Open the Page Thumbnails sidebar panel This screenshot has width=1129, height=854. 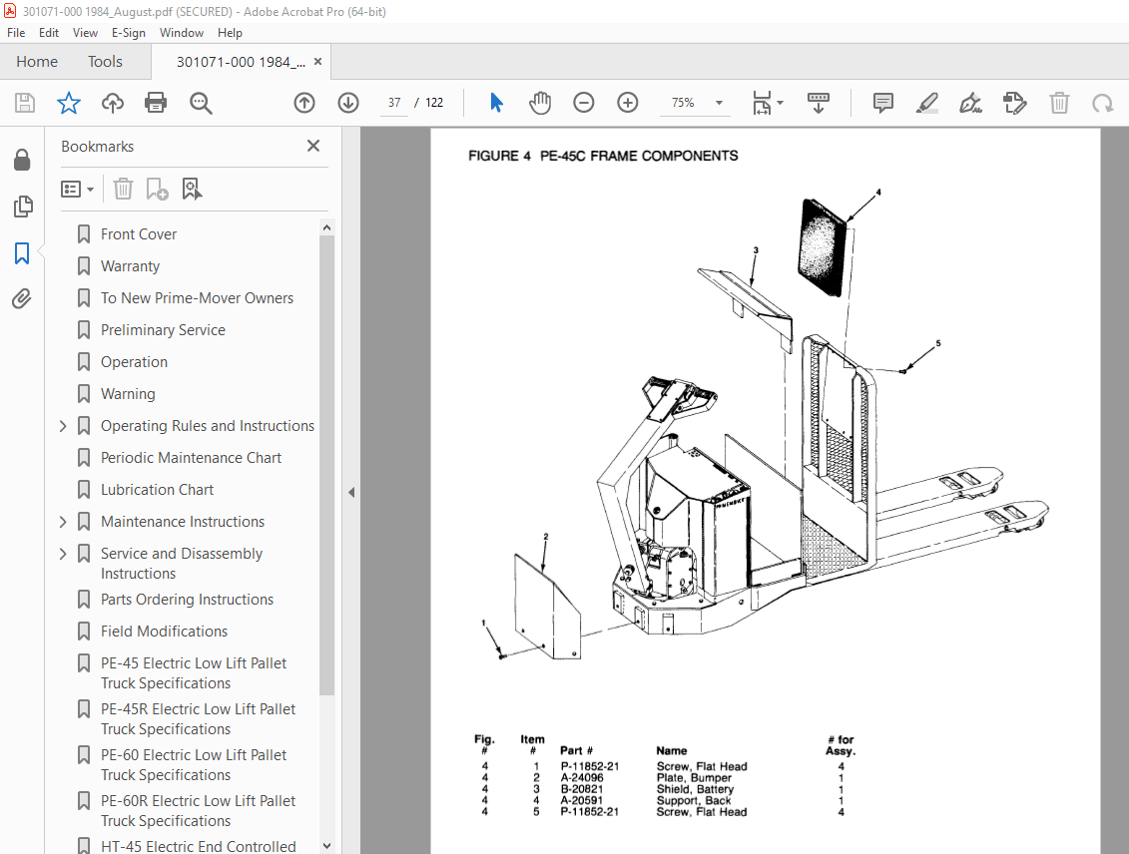point(23,207)
